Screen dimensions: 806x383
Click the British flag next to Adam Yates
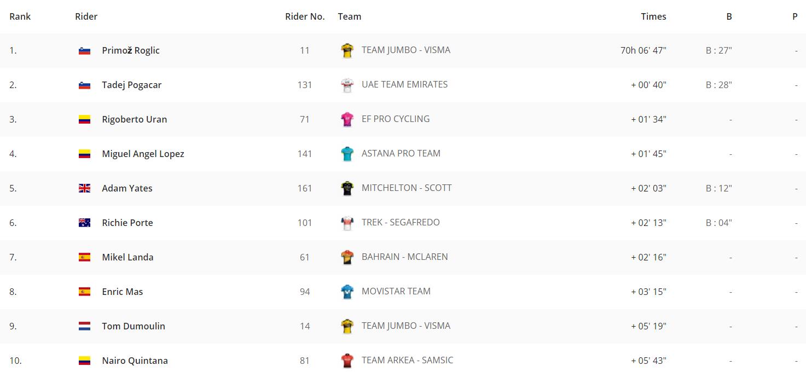84,188
